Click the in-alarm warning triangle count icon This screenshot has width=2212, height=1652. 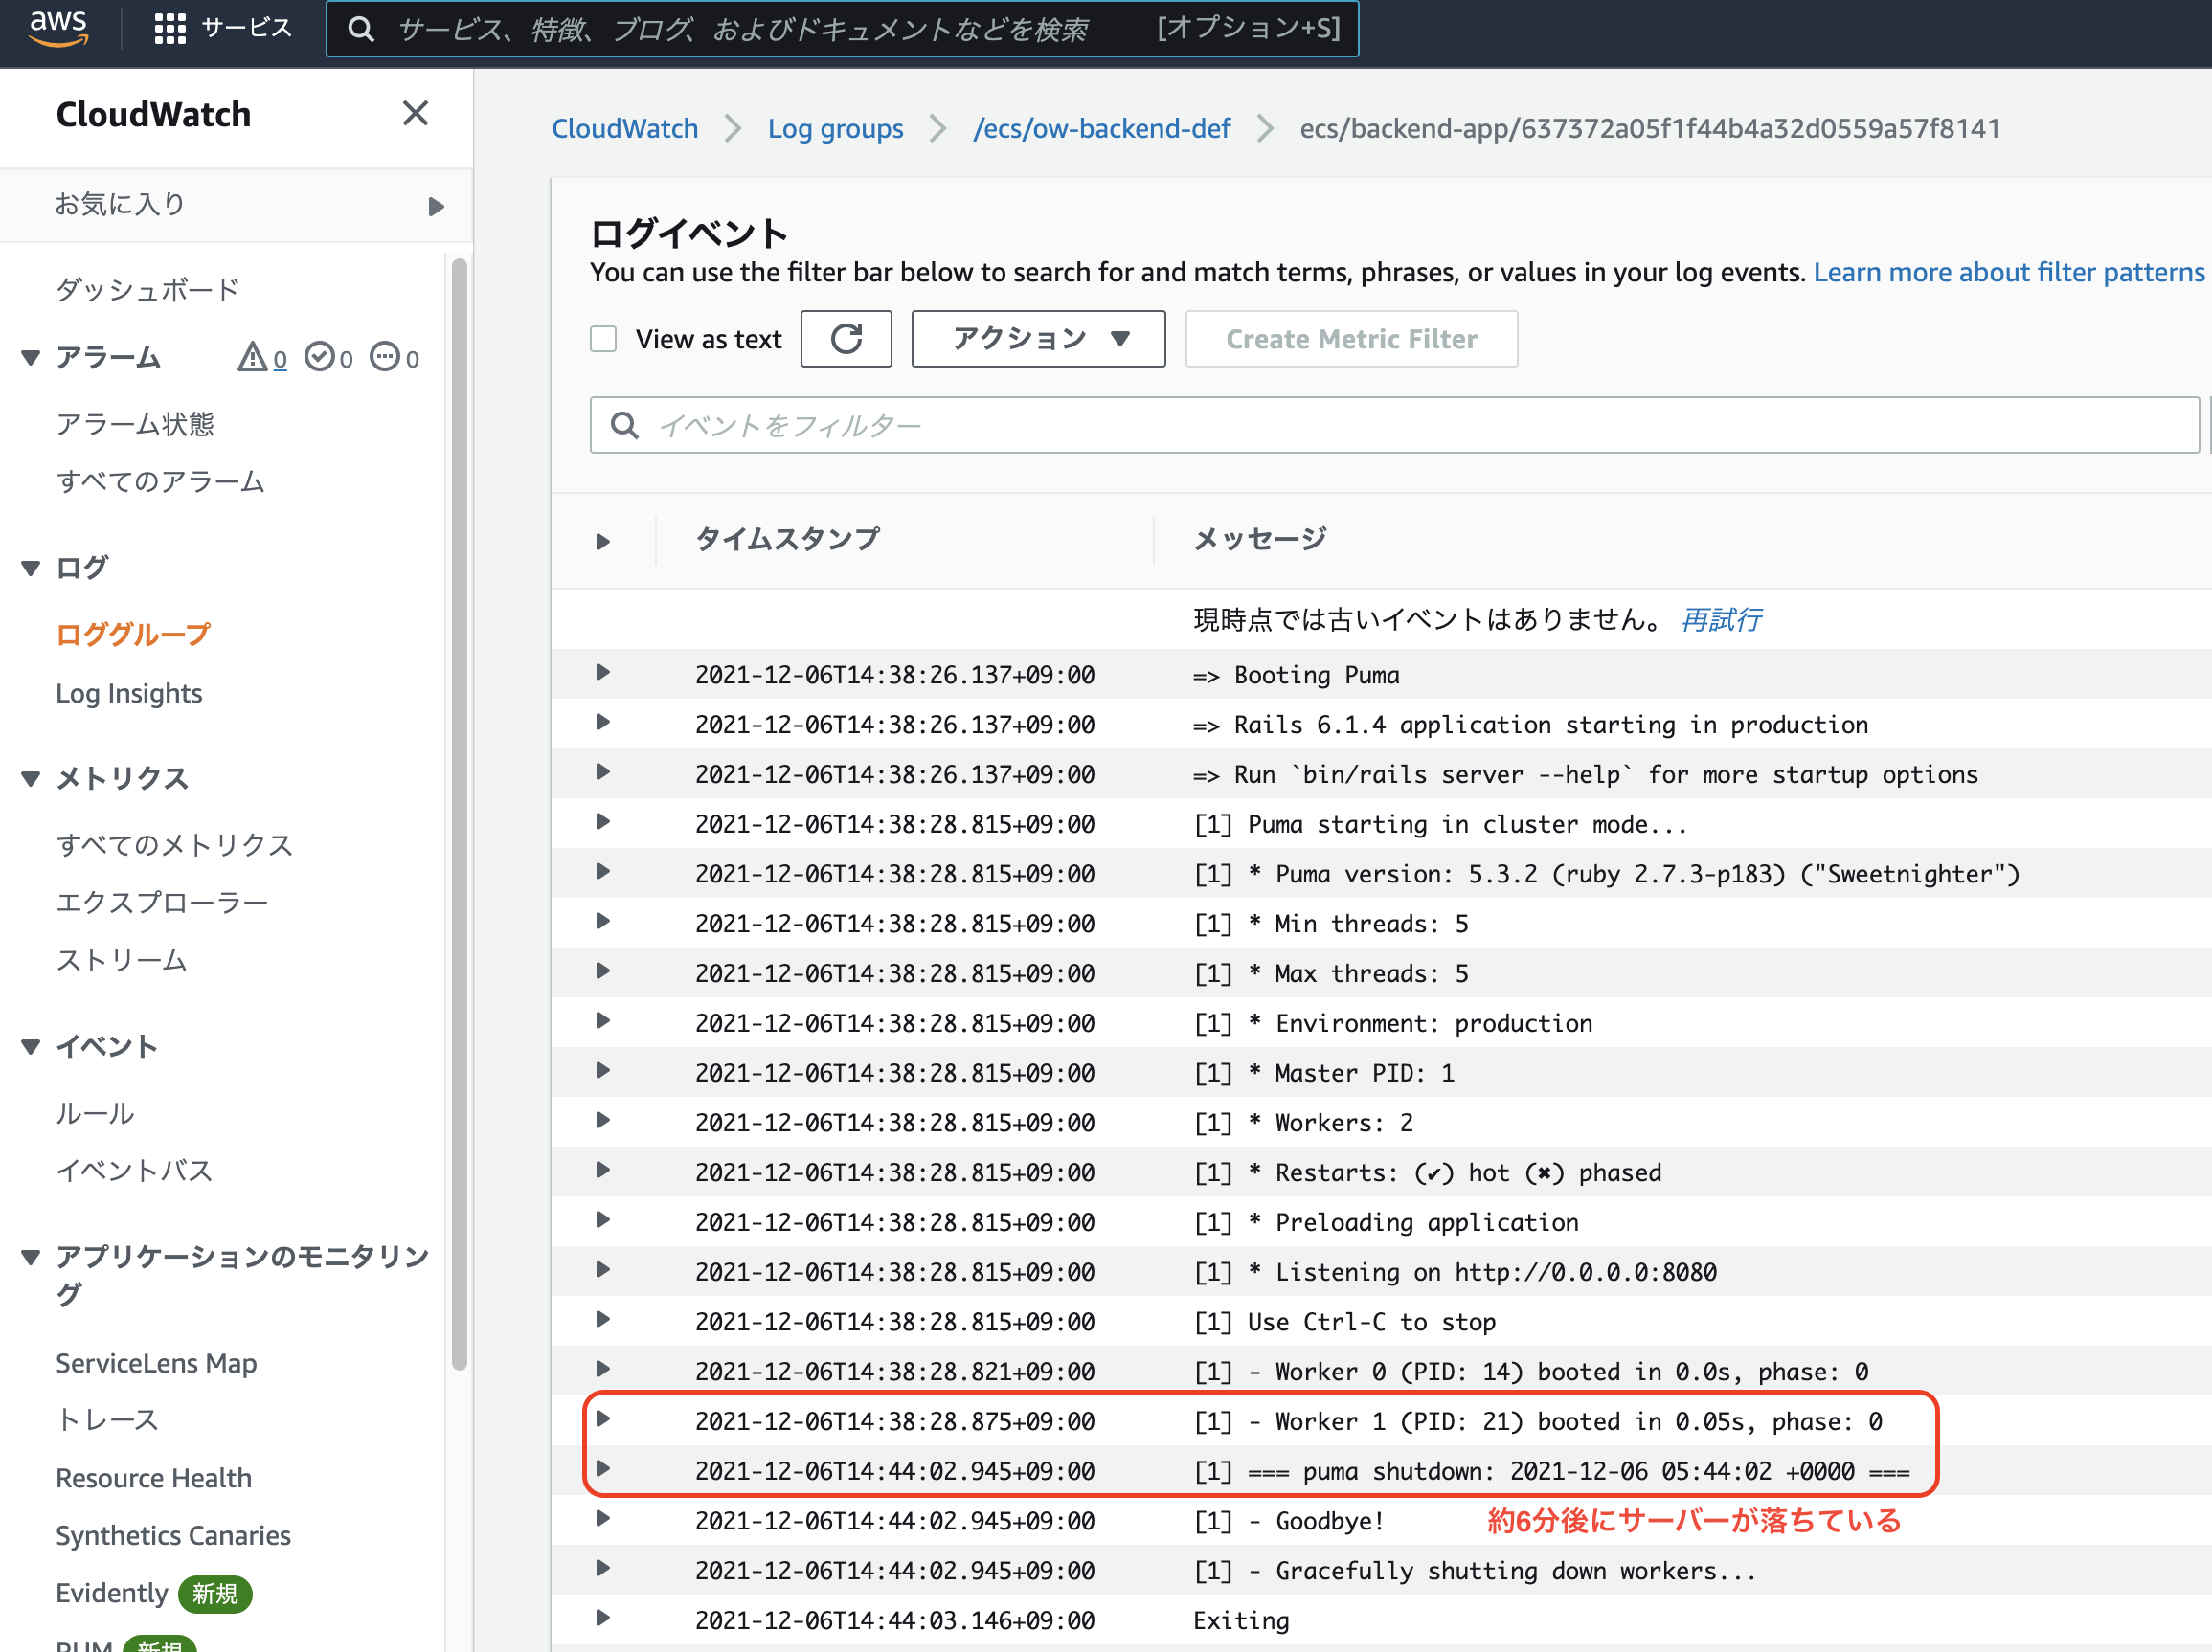[x=252, y=357]
